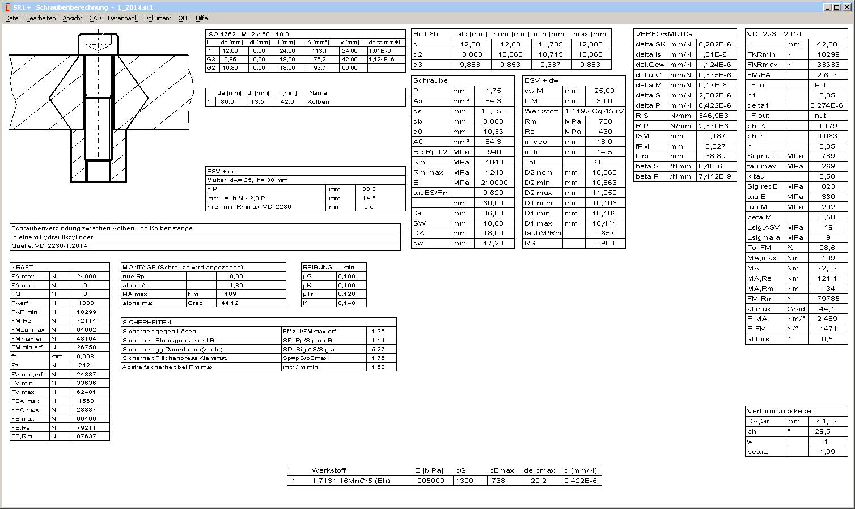Select the KRAFT table header

point(22,267)
